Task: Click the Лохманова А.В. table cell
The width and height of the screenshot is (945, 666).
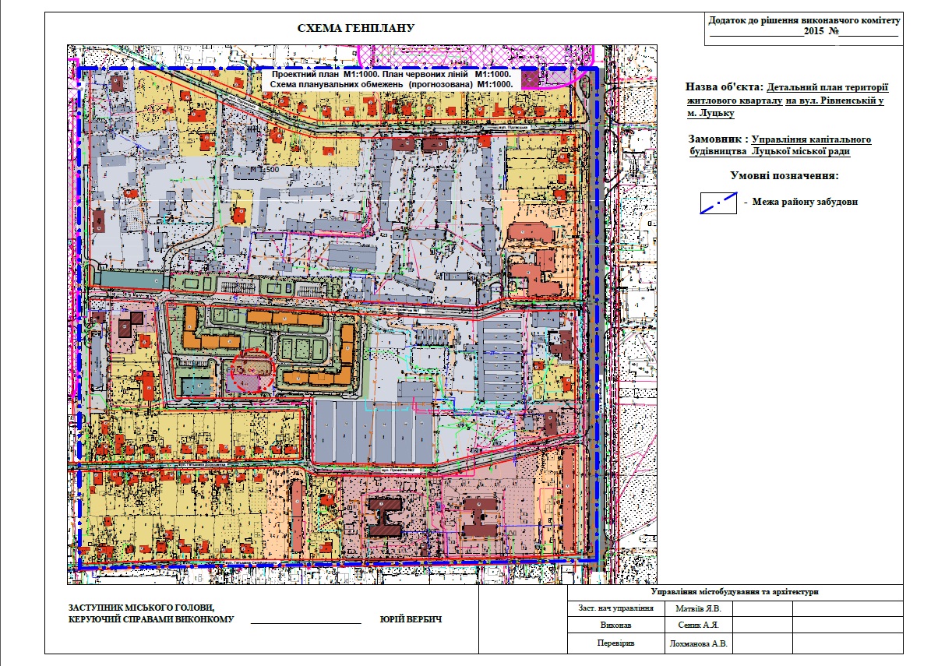Action: 697,644
